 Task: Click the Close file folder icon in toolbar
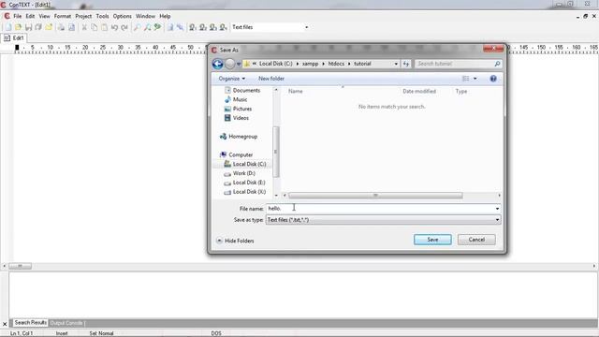[49, 27]
